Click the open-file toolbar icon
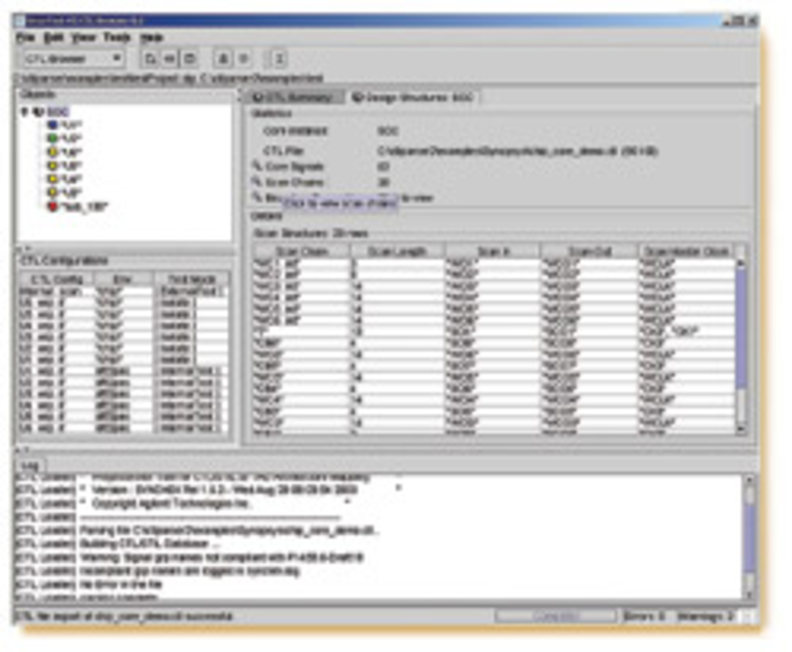The image size is (792, 652). (x=151, y=58)
